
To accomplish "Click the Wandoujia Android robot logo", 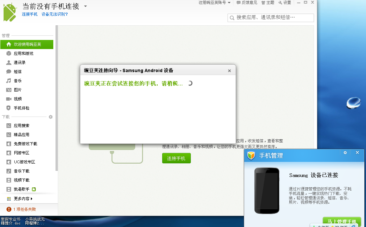I will pyautogui.click(x=10, y=12).
